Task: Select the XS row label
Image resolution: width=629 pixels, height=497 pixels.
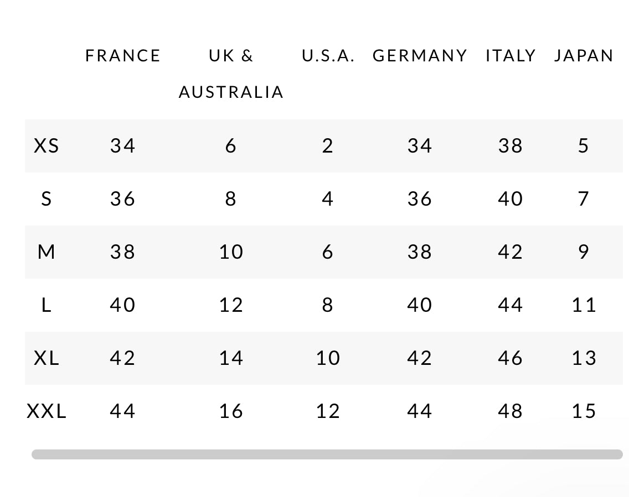Action: click(47, 146)
